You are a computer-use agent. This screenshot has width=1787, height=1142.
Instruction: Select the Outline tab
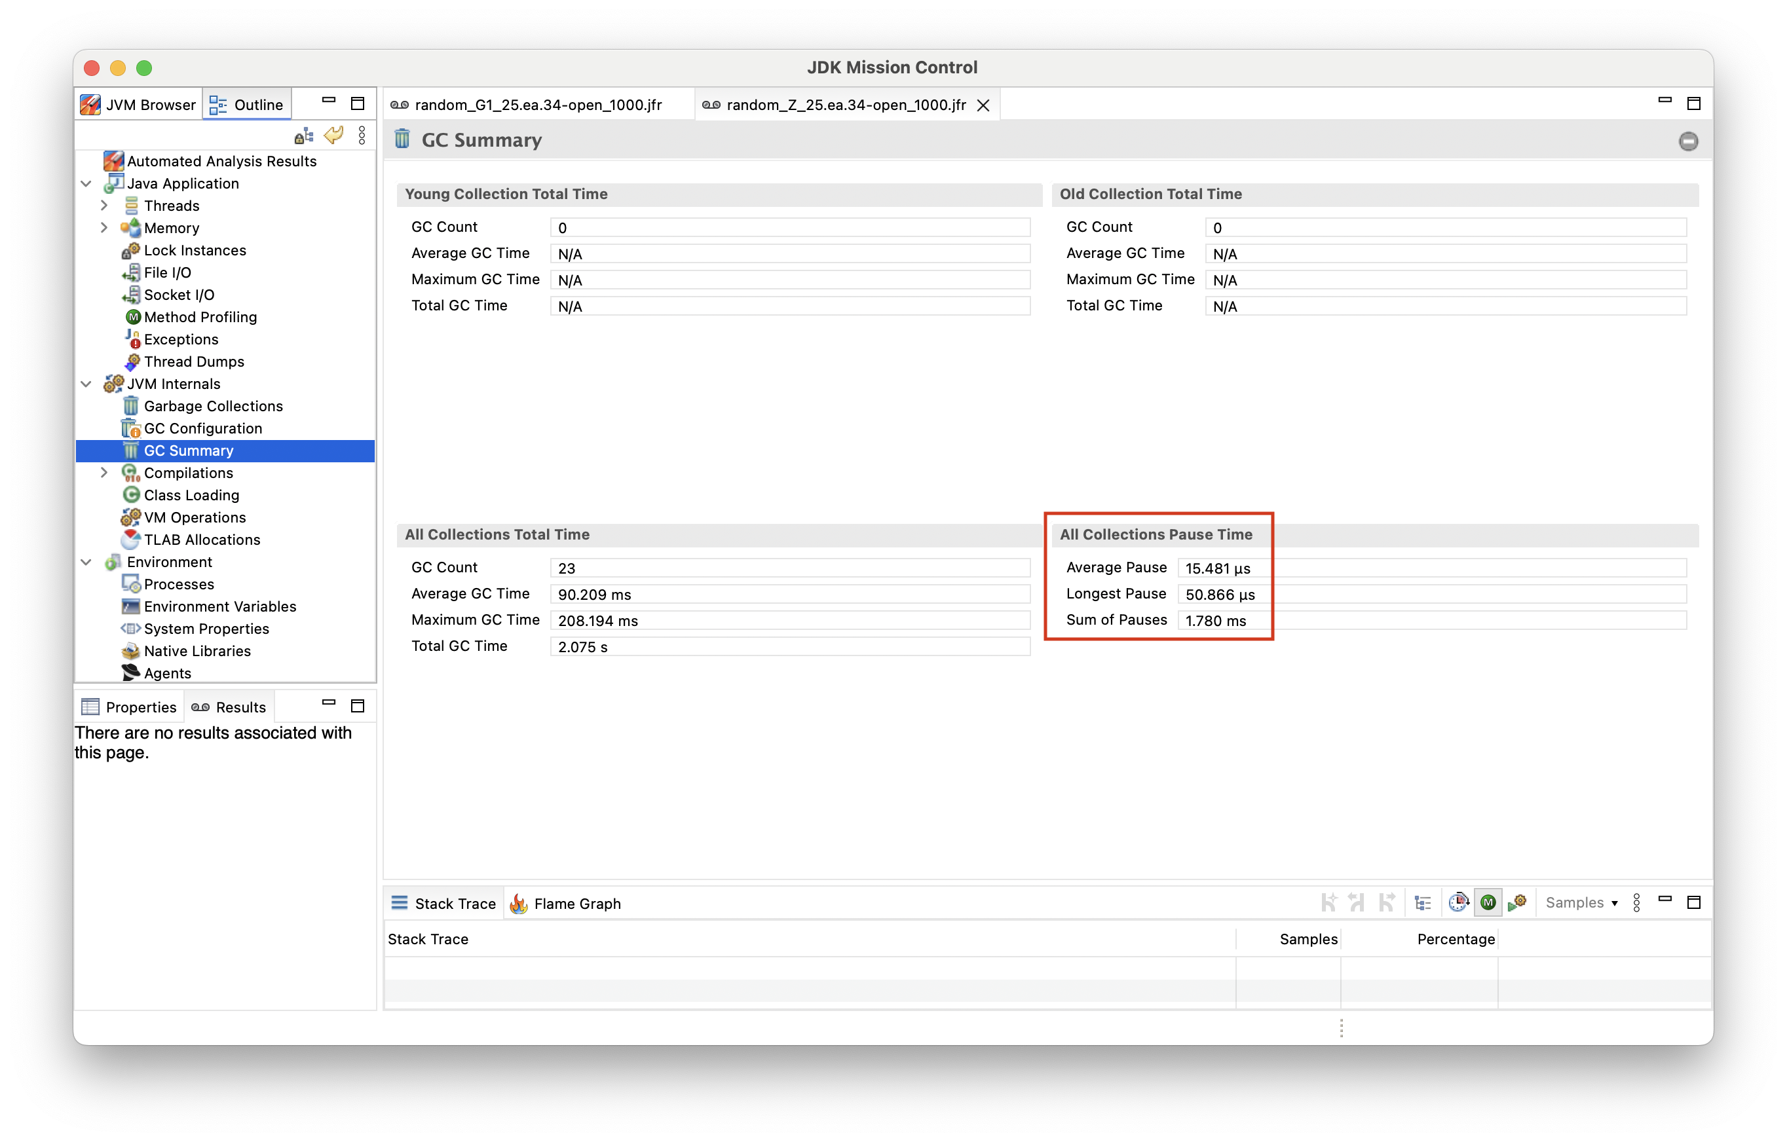247,105
